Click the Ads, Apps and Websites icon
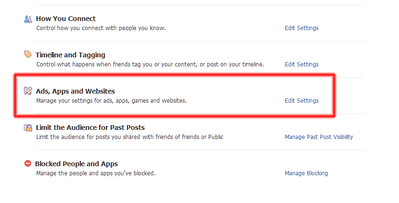The height and width of the screenshot is (203, 399). [28, 91]
